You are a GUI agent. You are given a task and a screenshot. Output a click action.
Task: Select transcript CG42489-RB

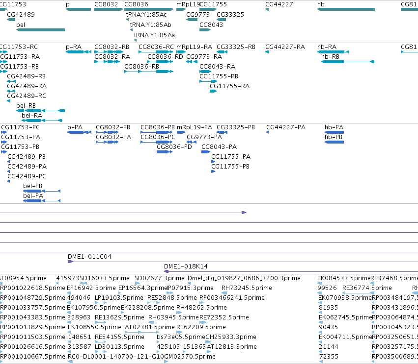(26, 76)
